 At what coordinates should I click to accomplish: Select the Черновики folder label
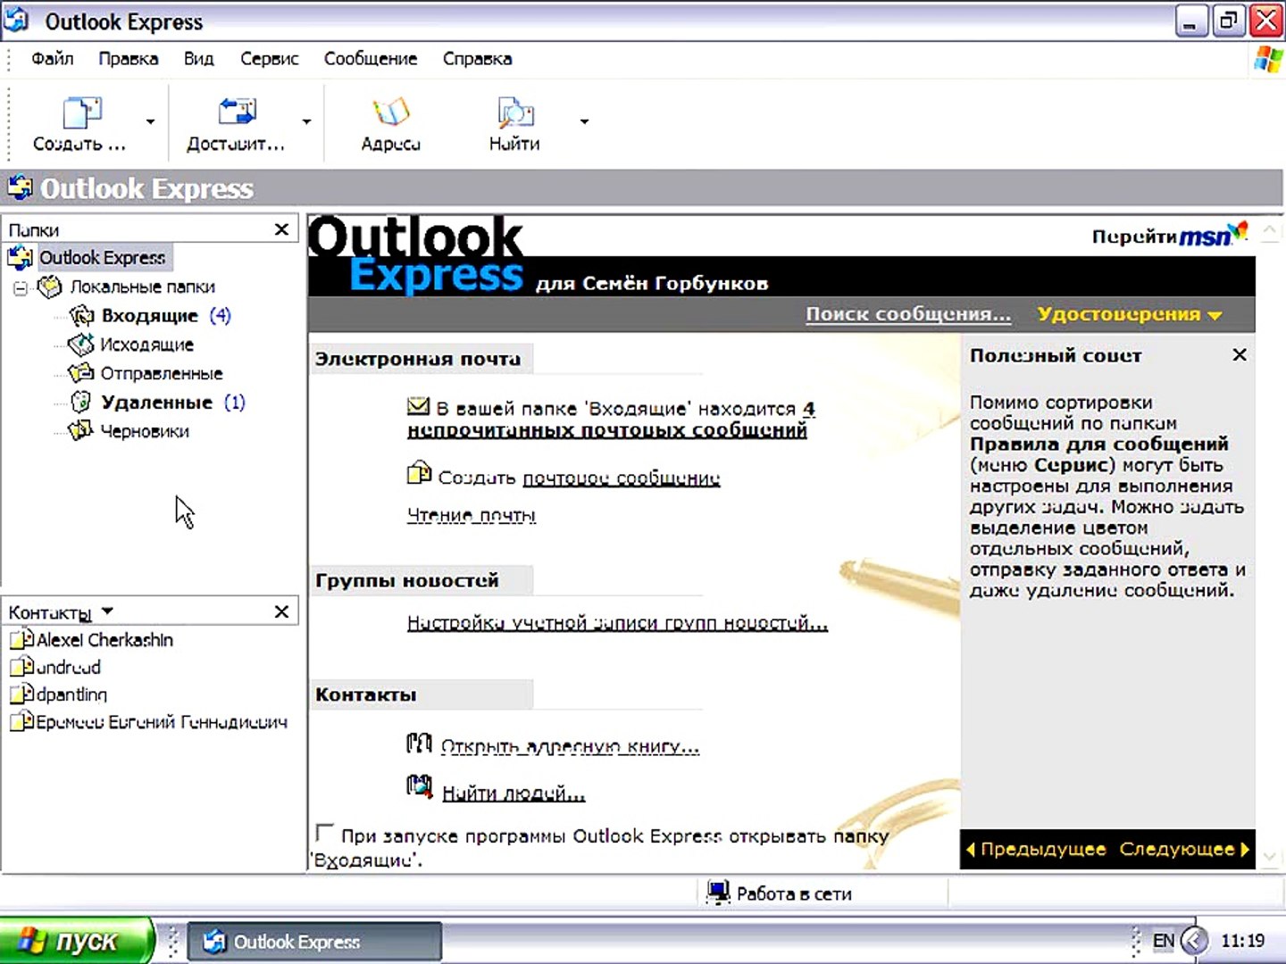tap(145, 431)
